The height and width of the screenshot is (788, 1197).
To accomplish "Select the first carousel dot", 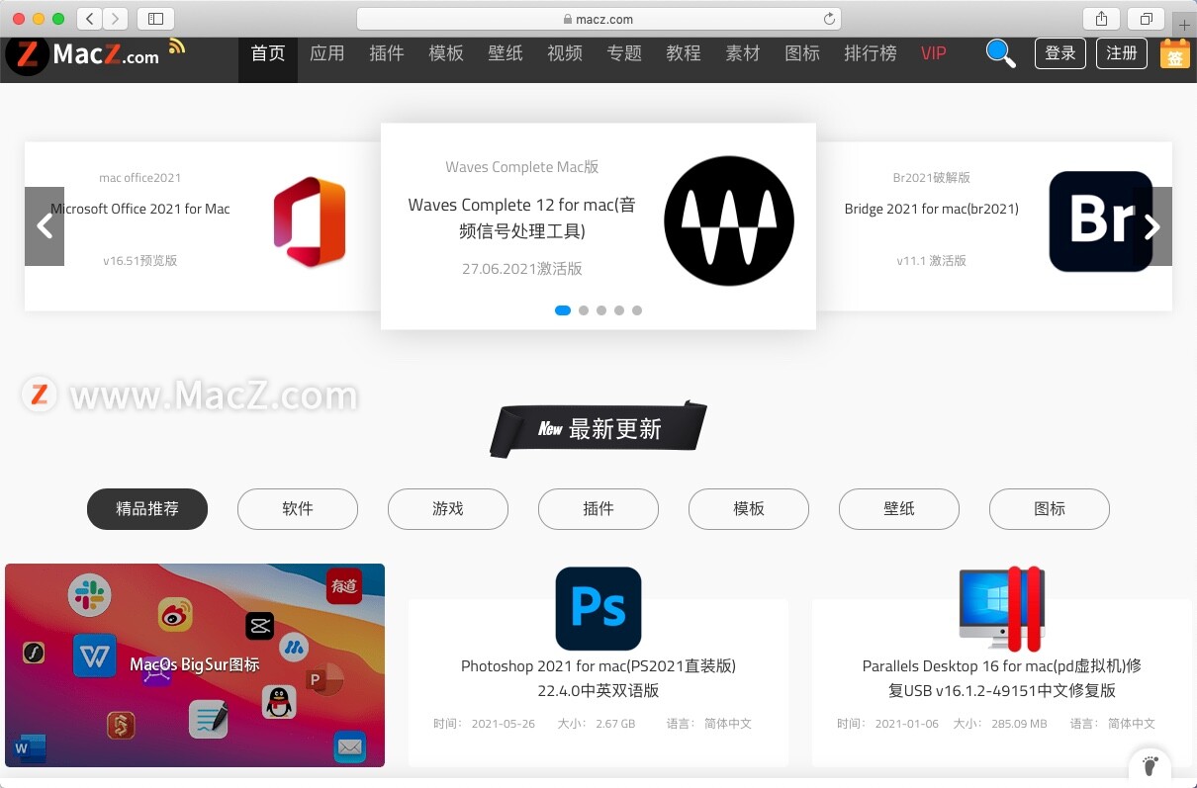I will [x=563, y=310].
